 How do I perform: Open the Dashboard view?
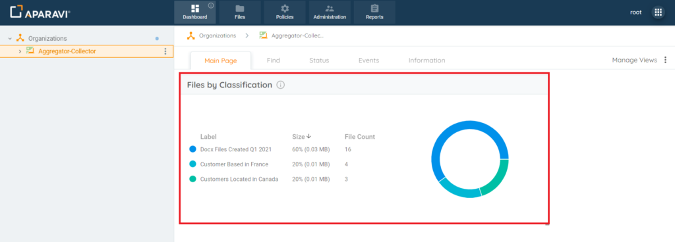[x=195, y=12]
